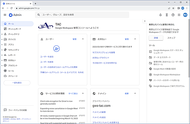The image size is (190, 124).
Task: Expand the Directory tree arrow
Action: click(2, 34)
